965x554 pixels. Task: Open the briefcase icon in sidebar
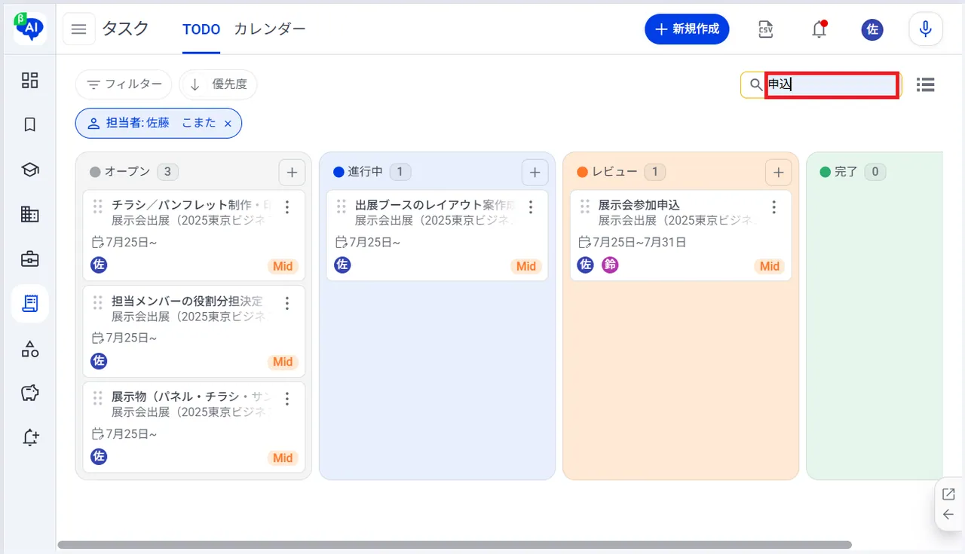point(29,259)
